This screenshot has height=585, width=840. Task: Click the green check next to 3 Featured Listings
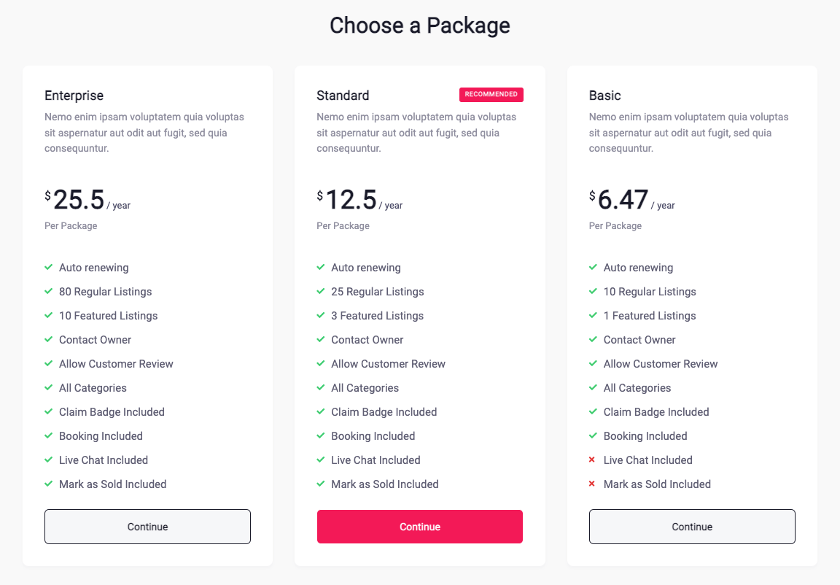click(x=321, y=315)
